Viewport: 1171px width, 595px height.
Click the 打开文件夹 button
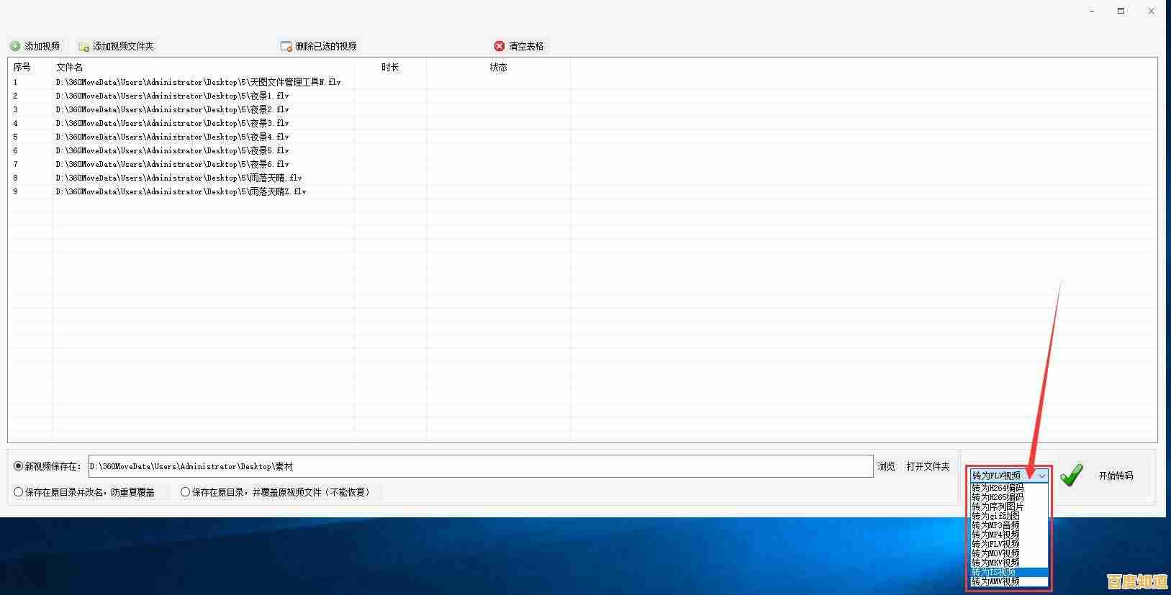click(x=928, y=466)
